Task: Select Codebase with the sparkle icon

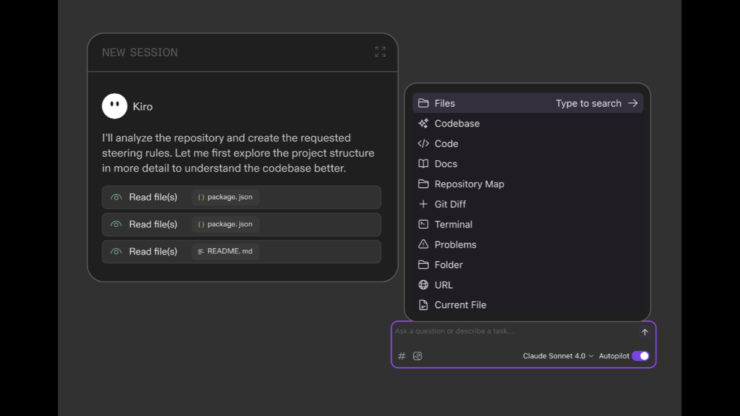Action: (x=456, y=123)
